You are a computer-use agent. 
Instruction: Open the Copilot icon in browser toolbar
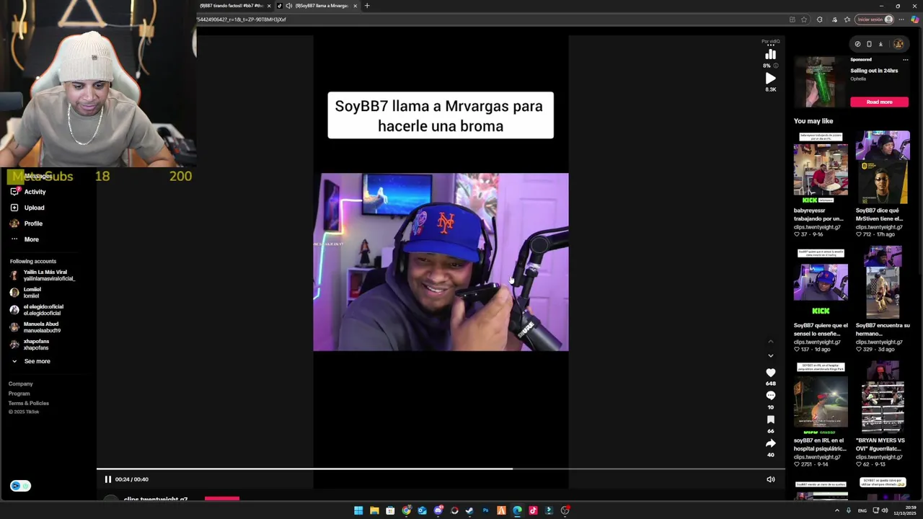click(915, 19)
